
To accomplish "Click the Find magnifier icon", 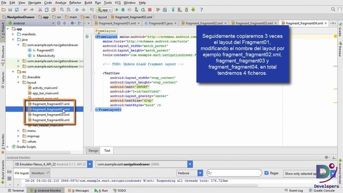I will point(62,10).
